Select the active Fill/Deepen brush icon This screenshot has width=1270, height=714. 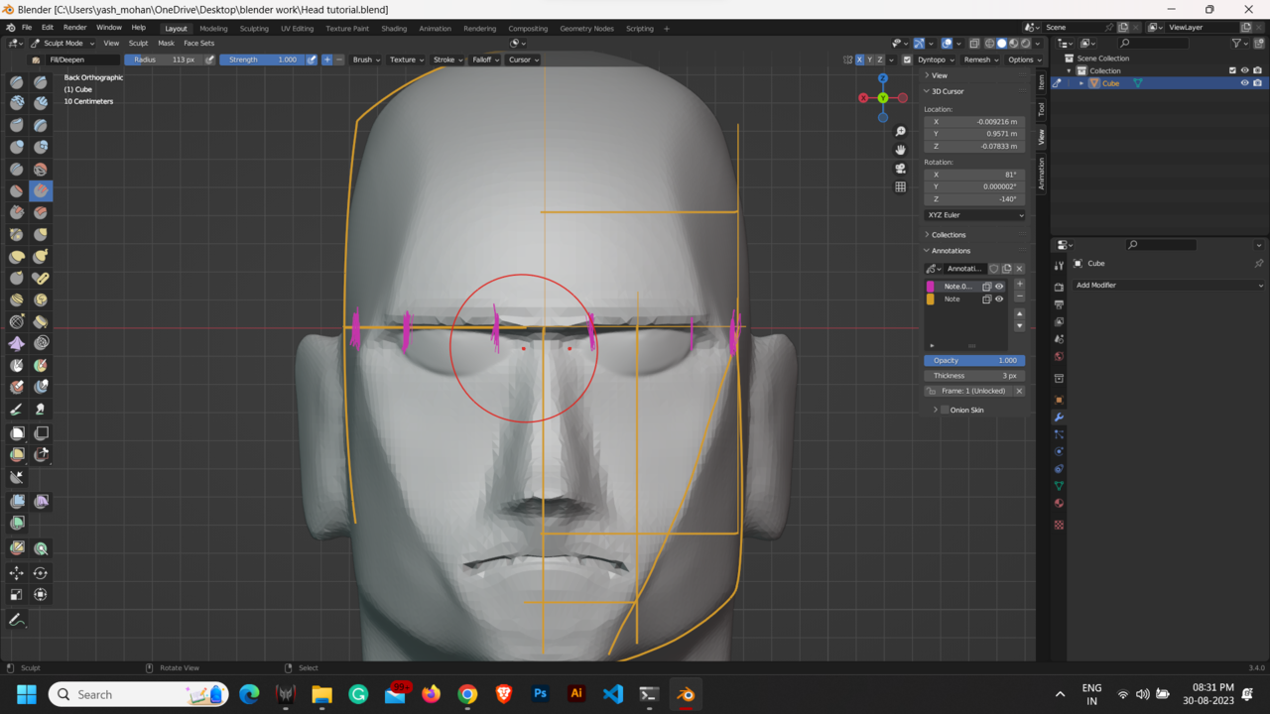pyautogui.click(x=41, y=190)
